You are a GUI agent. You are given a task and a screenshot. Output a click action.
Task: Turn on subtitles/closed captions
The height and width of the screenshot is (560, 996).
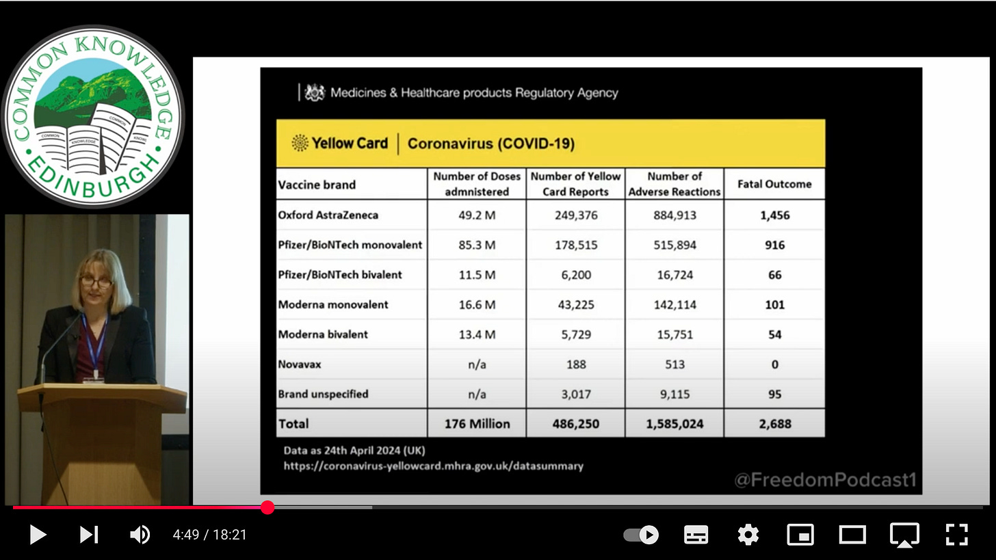[696, 535]
